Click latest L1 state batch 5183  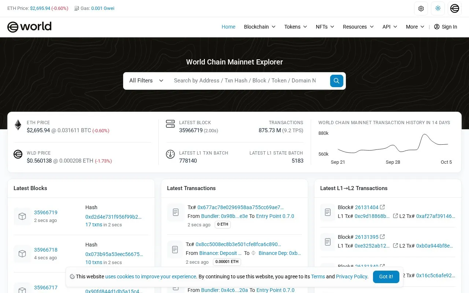[x=298, y=161]
